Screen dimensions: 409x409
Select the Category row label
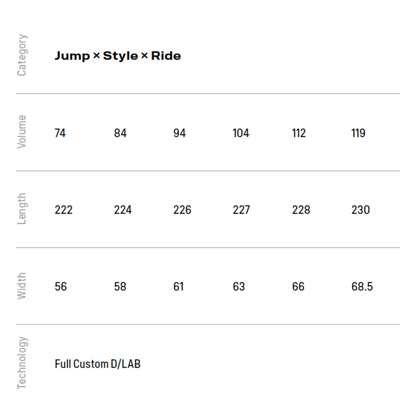pyautogui.click(x=22, y=55)
